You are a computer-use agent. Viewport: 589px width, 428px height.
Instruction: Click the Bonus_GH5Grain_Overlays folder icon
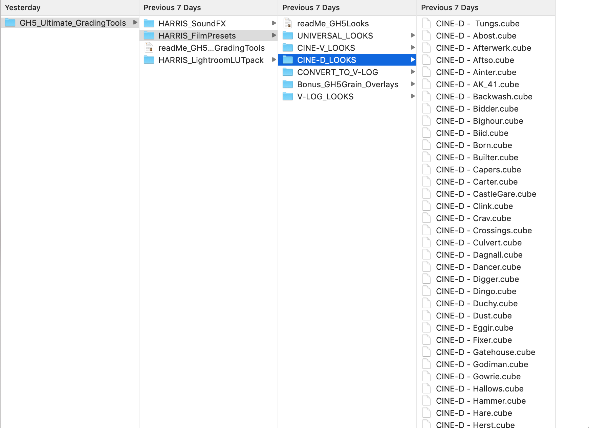pyautogui.click(x=288, y=84)
